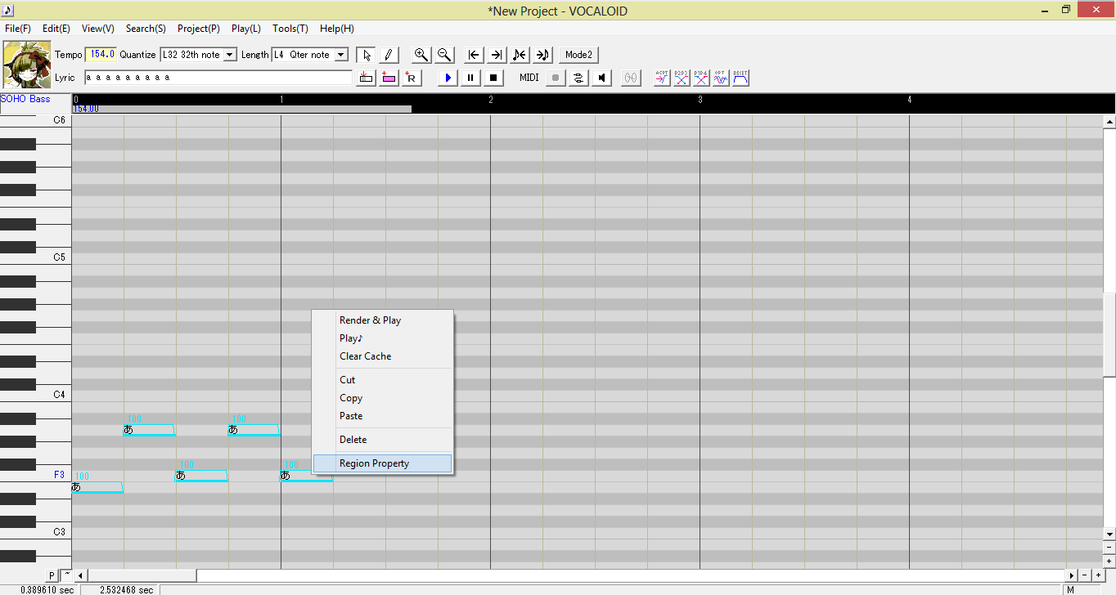Open the Search(S) menu
The width and height of the screenshot is (1116, 595).
[x=146, y=29]
